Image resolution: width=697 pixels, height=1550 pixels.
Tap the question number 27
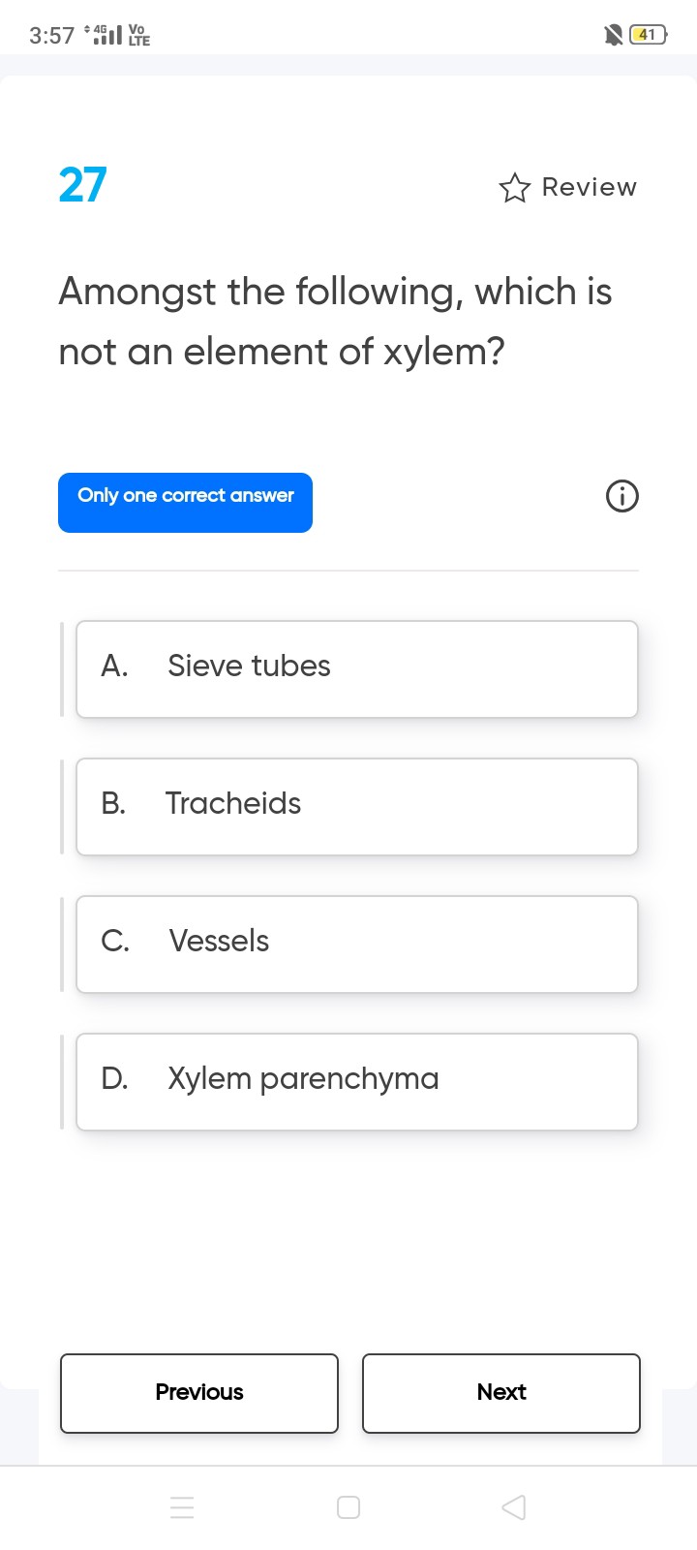82,185
